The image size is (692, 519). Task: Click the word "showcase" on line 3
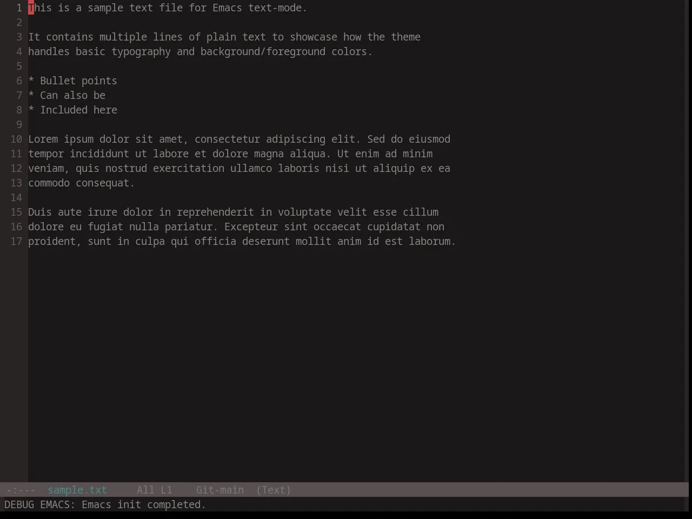pyautogui.click(x=314, y=37)
